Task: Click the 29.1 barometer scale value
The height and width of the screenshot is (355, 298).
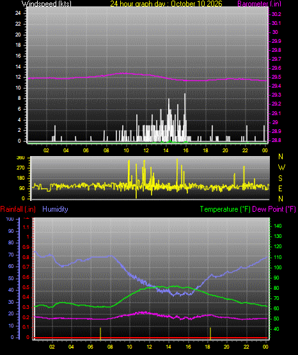Action: click(x=276, y=113)
